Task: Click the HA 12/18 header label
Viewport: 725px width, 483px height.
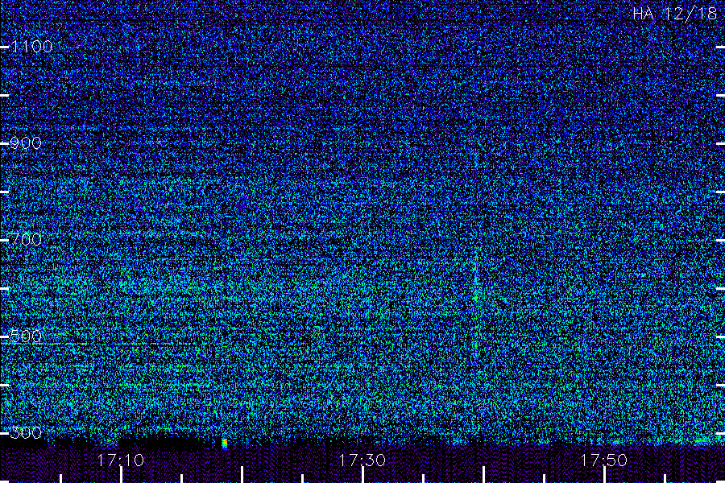Action: tap(674, 14)
